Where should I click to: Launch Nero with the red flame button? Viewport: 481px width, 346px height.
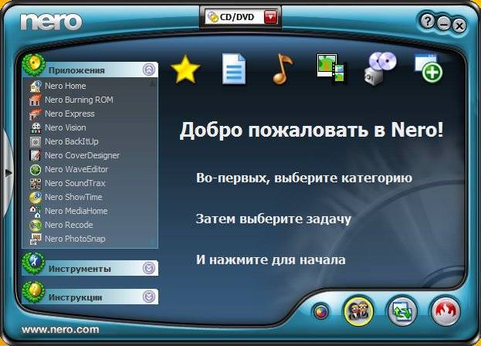[x=445, y=311]
